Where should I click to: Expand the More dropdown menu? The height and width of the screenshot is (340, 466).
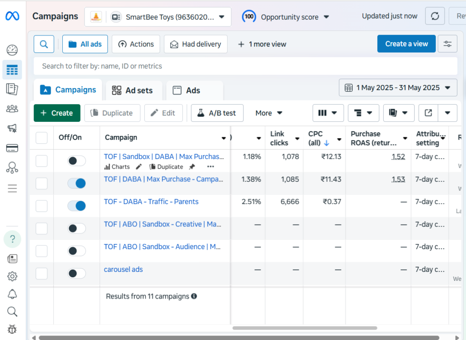pyautogui.click(x=268, y=113)
